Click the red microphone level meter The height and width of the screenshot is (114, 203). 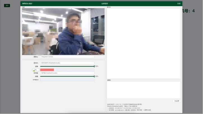(47, 70)
